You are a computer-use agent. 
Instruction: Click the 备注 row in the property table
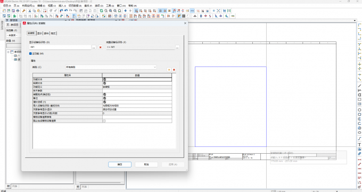(102, 98)
